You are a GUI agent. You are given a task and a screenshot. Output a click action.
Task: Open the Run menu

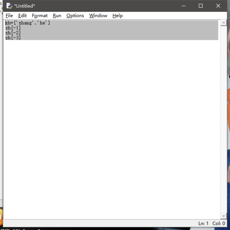click(57, 16)
